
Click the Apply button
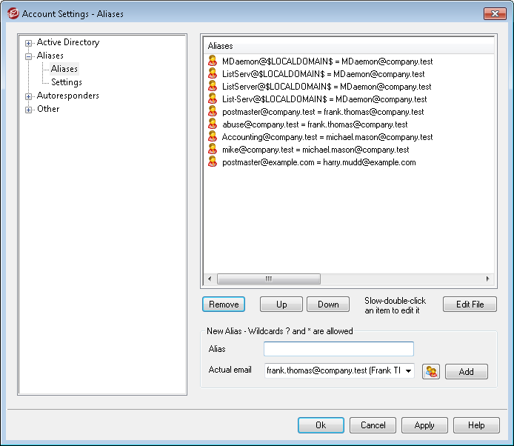click(424, 425)
